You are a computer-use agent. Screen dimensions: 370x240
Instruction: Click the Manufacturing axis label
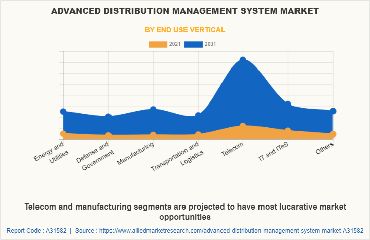[x=135, y=153]
